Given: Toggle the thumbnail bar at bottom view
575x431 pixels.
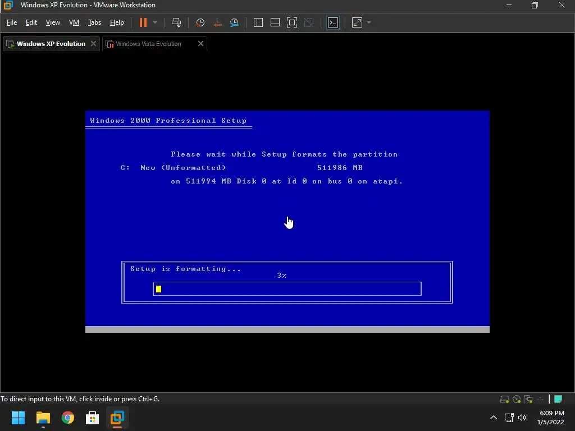Looking at the screenshot, I should 275,22.
